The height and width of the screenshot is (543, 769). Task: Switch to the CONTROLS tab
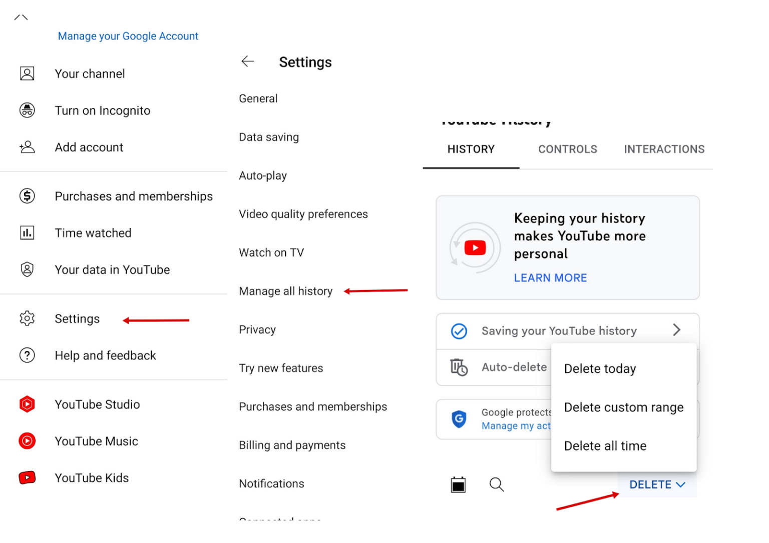(x=567, y=149)
